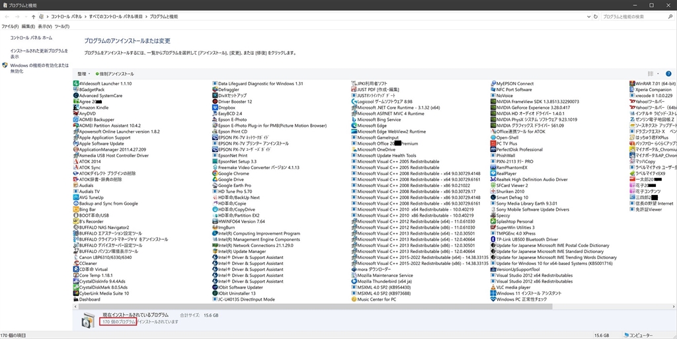The height and width of the screenshot is (339, 677).
Task: Select Smart Defrag 10 entry
Action: (x=510, y=198)
